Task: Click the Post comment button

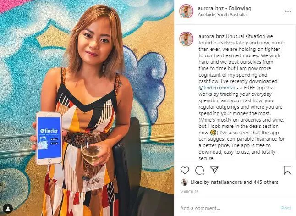Action: [286, 208]
